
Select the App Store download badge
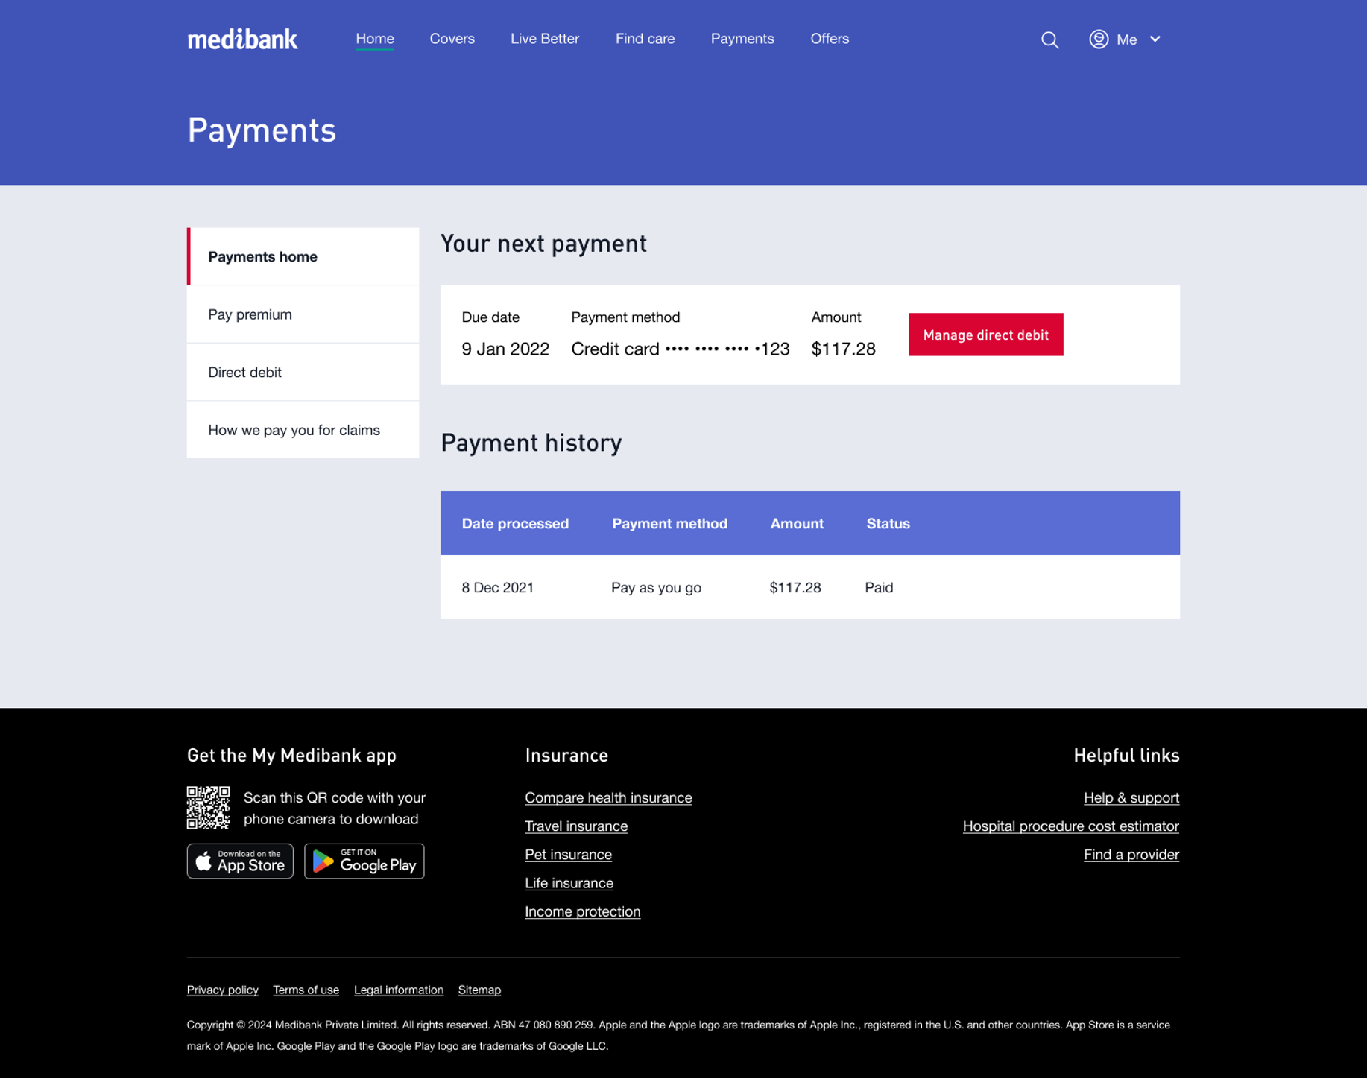[x=239, y=861]
